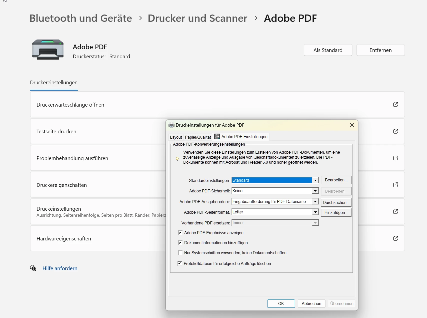Click the Vorhandene PDF ersetzen Immer dropdown
The height and width of the screenshot is (318, 427).
pyautogui.click(x=275, y=223)
